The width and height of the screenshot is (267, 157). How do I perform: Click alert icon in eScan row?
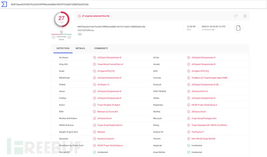(x=94, y=91)
